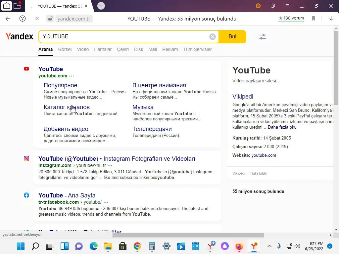
Task: Open Haritalar tab
Action: click(x=103, y=50)
